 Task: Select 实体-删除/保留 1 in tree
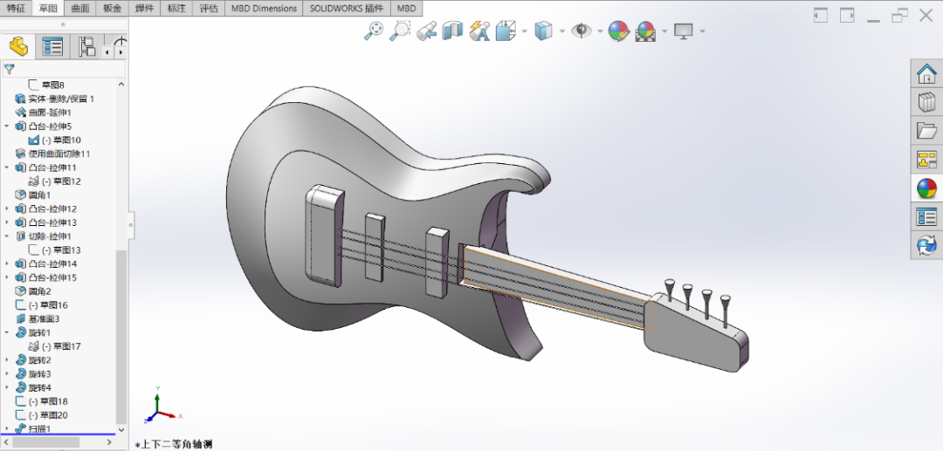[54, 99]
